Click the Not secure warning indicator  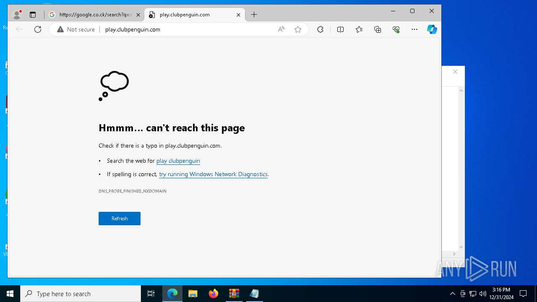pos(76,29)
